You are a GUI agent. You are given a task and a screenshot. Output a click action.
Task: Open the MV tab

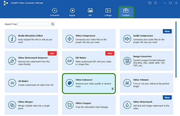[90, 12]
